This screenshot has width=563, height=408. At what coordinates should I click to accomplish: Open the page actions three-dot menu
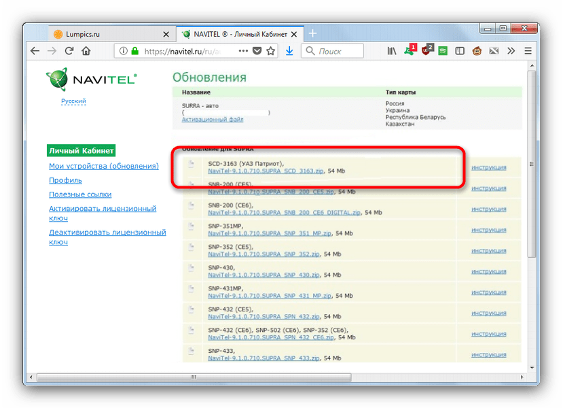coord(242,51)
